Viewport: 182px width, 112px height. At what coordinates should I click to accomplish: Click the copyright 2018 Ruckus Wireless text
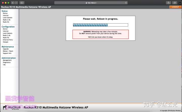click(x=170, y=110)
